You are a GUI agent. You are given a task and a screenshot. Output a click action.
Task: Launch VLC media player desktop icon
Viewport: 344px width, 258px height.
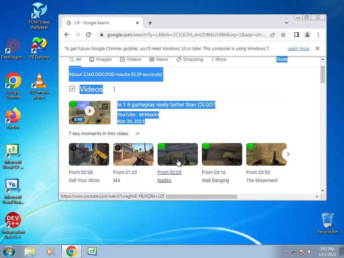[39, 86]
